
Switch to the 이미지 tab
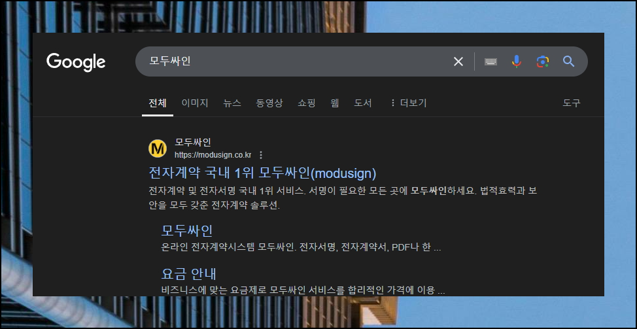tap(195, 103)
